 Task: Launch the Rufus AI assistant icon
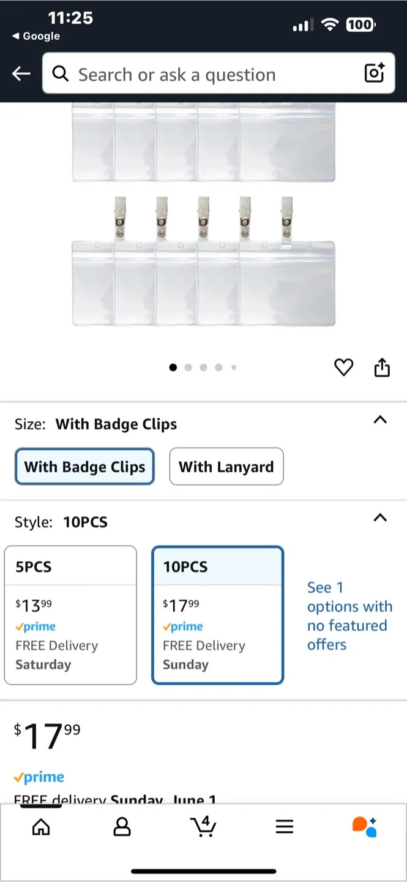365,827
